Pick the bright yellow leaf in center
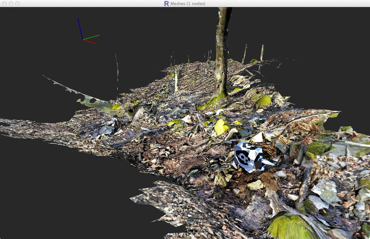This screenshot has width=370, height=239. [x=222, y=127]
